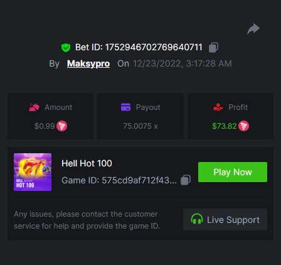Click the Tron coin beside $0.99
Screen dimensions: 281x265
pos(62,126)
